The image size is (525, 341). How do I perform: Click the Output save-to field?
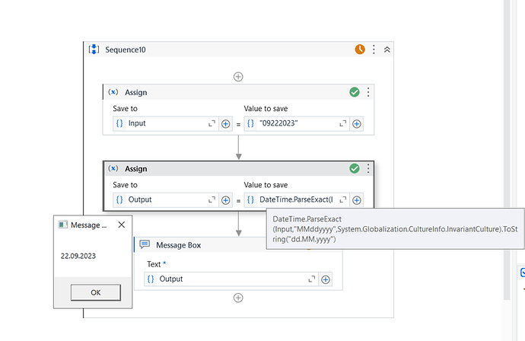coord(160,199)
